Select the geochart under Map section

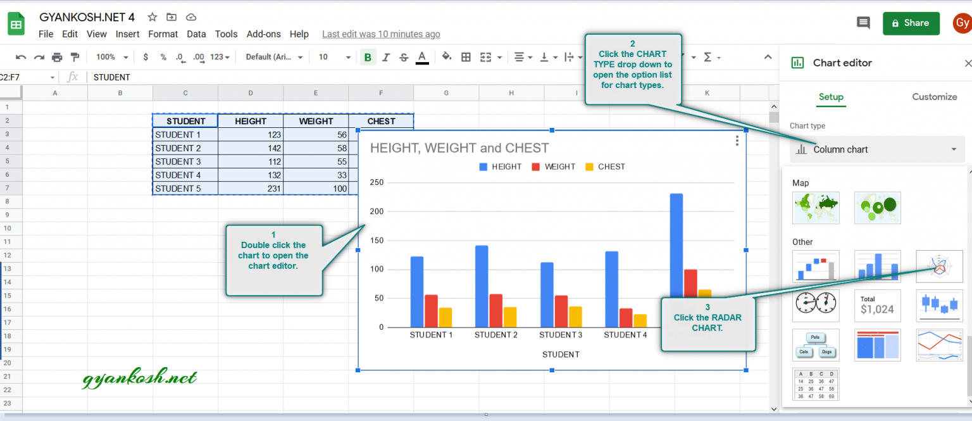[x=816, y=208]
